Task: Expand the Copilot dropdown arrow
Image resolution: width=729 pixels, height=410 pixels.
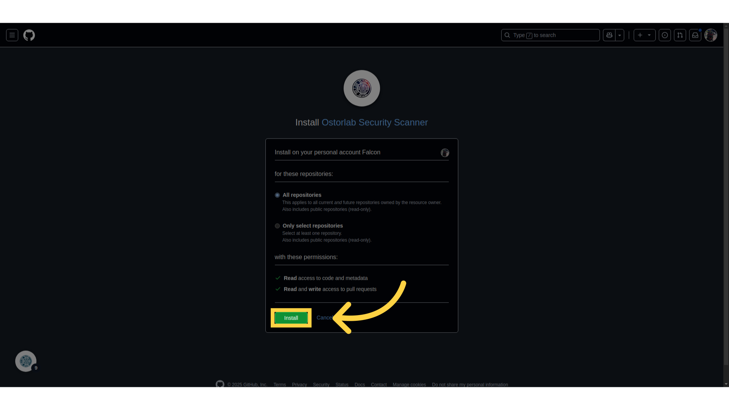Action: 620,35
